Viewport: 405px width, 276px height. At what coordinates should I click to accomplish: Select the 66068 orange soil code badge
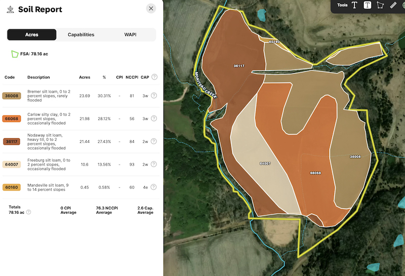12,119
